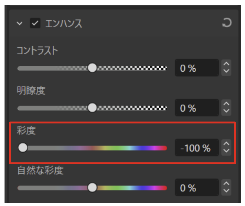Click the 彩度 field showing -100 %

pos(197,148)
